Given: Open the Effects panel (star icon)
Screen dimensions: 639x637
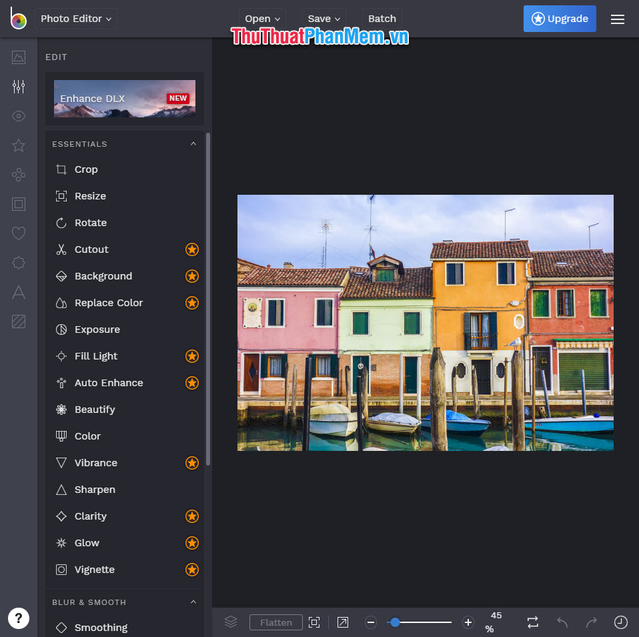Looking at the screenshot, I should coord(19,145).
